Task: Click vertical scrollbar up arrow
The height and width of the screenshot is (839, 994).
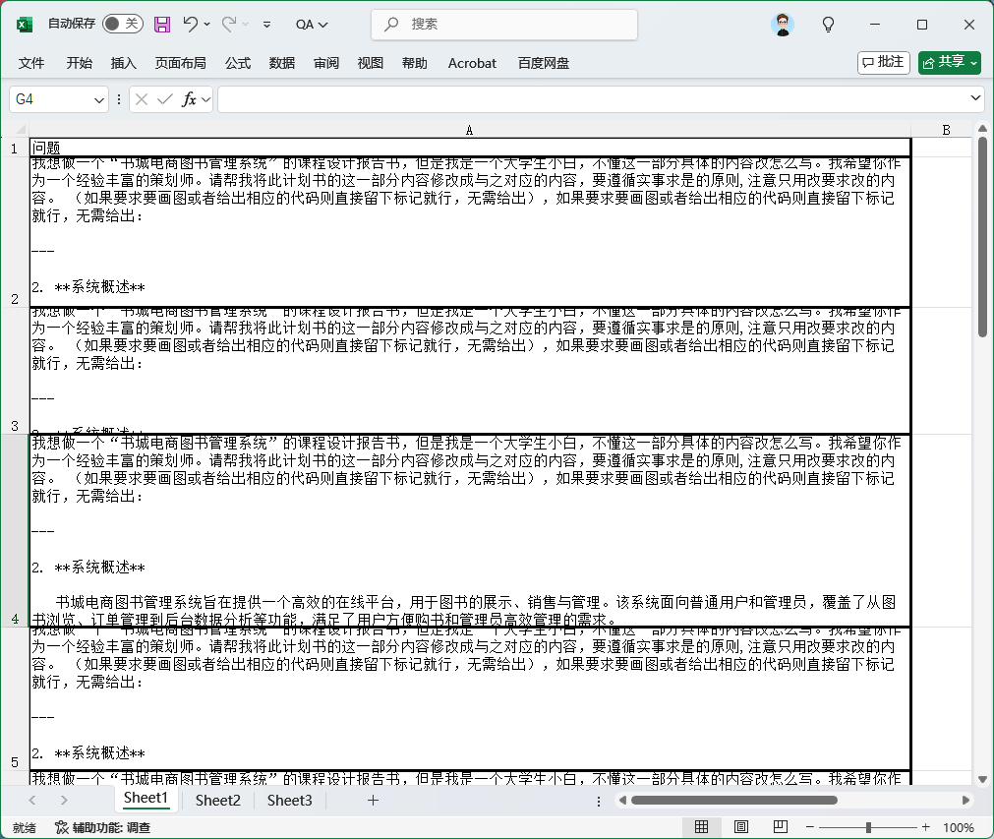Action: click(x=982, y=129)
